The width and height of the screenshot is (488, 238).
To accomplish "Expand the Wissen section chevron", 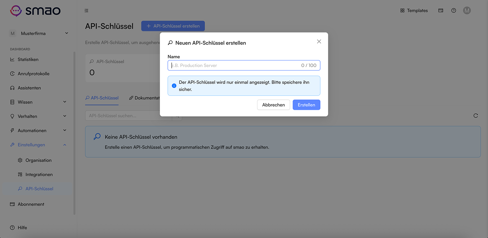I will [x=65, y=102].
